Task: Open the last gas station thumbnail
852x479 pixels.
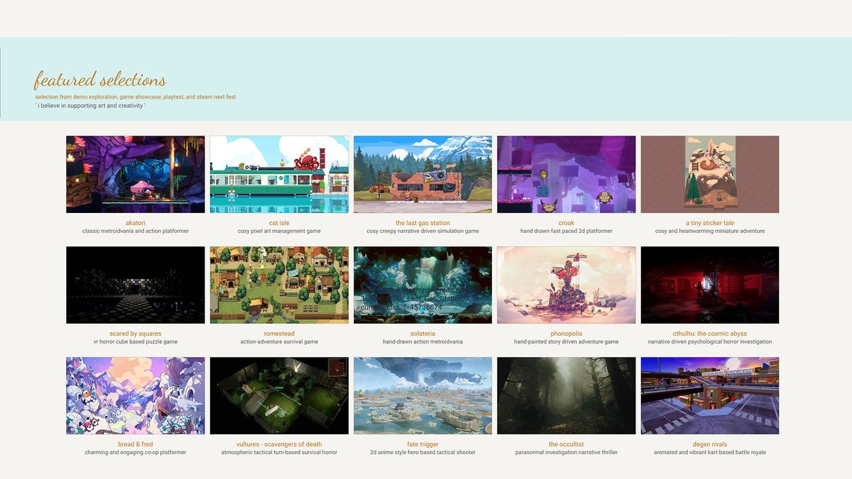Action: [x=422, y=175]
